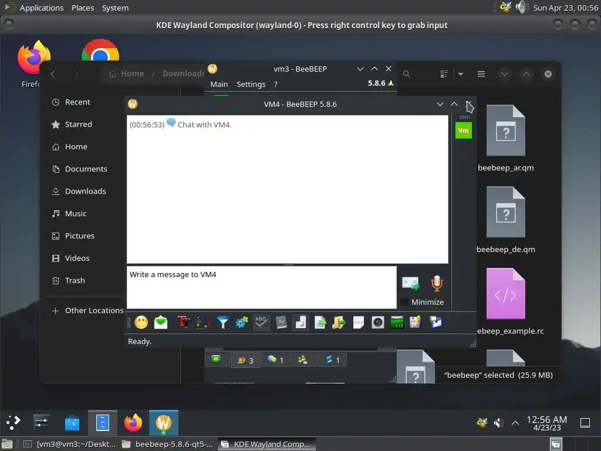
Task: Switch to beebeep-5.8.6-qt5 taskbar entry
Action: (168, 444)
